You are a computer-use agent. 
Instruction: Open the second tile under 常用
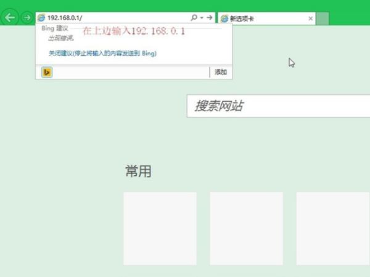[x=246, y=228]
